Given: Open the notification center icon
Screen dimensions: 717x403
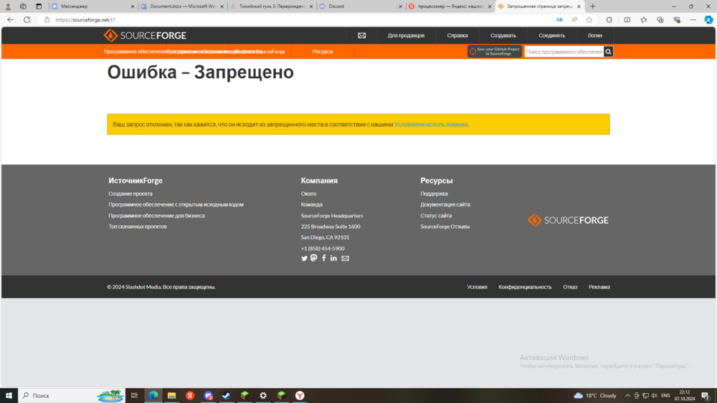Looking at the screenshot, I should coord(706,396).
